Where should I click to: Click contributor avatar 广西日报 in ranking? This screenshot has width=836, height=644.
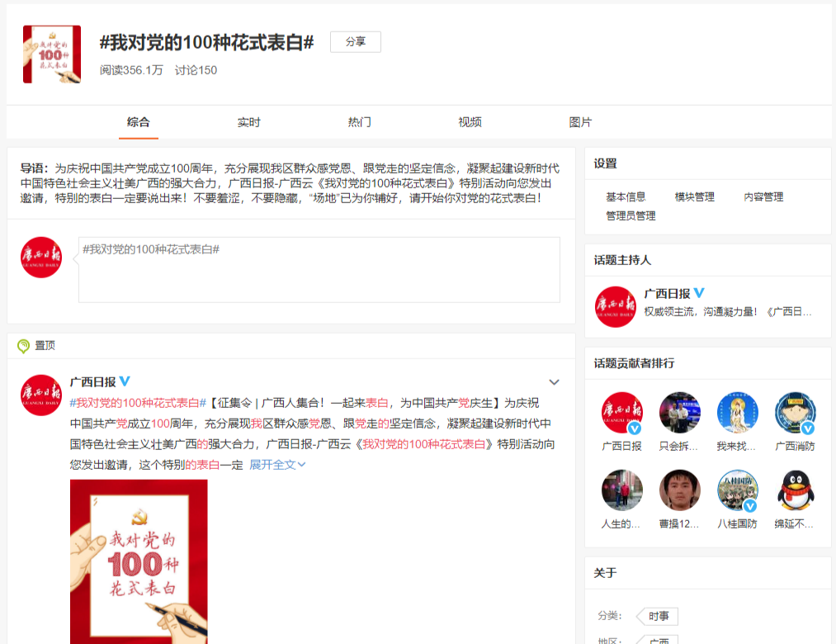click(x=622, y=413)
